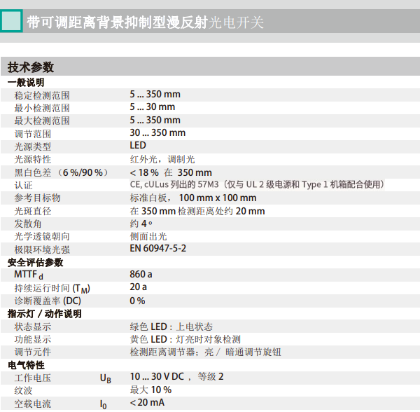Select the 稳定检测范围 row label
420x412 pixels.
[42, 95]
